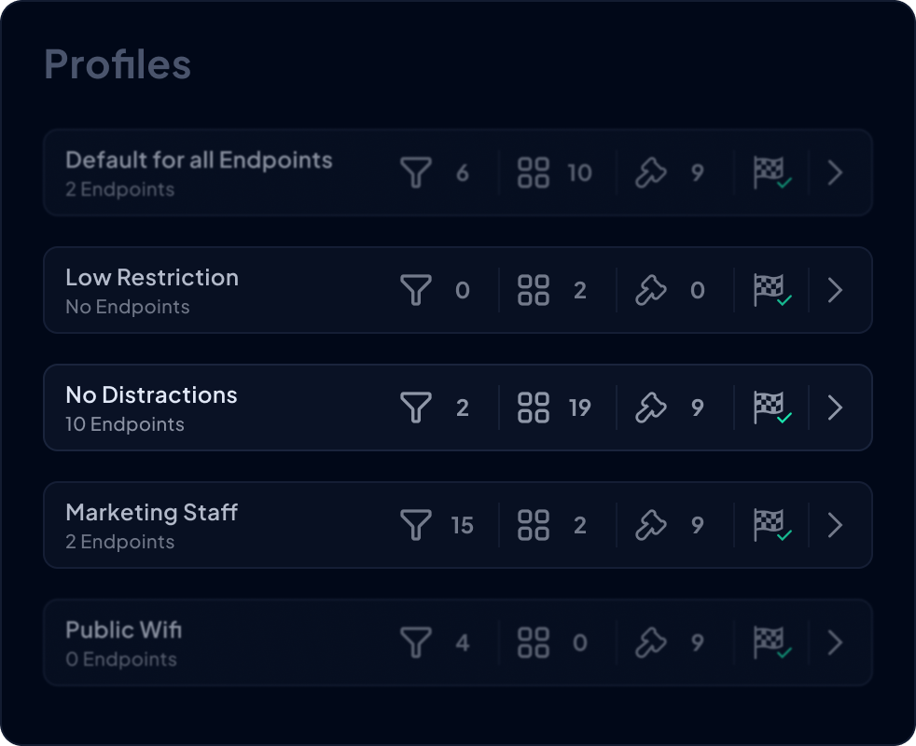
Task: Expand Public Wifi with its right chevron
Action: (836, 642)
